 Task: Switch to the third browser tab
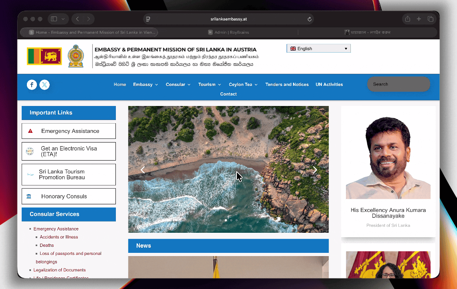click(x=368, y=33)
